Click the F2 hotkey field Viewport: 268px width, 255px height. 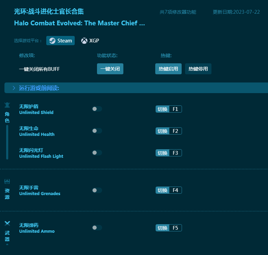(x=175, y=131)
